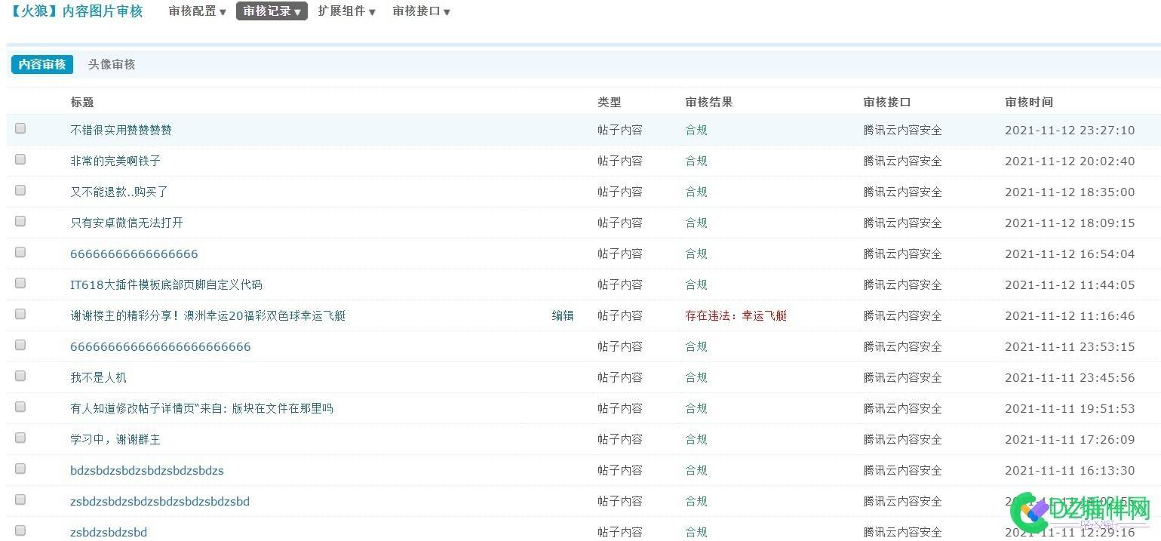Check the box for 不错很实用赞赞赞赞
The image size is (1161, 541).
(x=20, y=128)
